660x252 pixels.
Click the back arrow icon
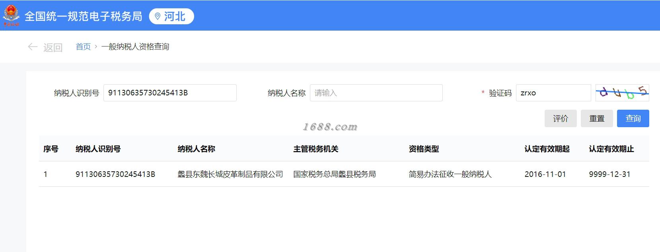[x=33, y=47]
